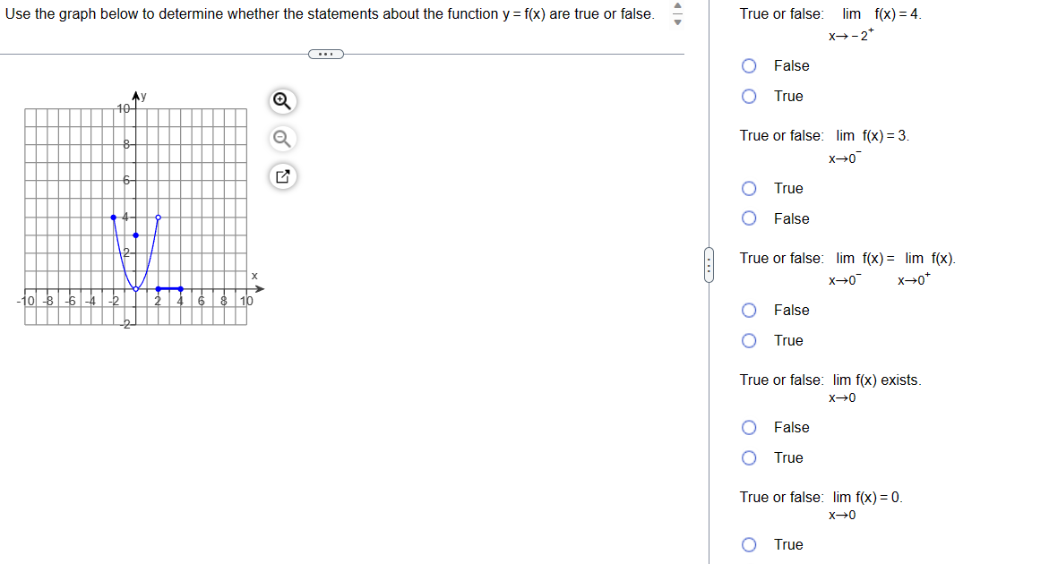Open the graph in a larger pop-out window
Screen dimensions: 1049x572
coord(281,177)
